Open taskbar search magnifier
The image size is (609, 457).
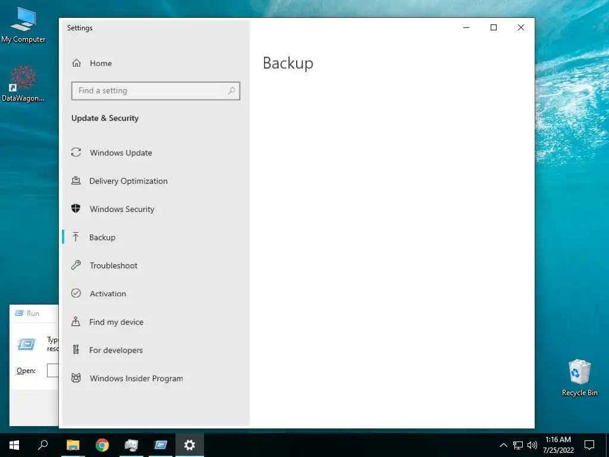tap(43, 445)
